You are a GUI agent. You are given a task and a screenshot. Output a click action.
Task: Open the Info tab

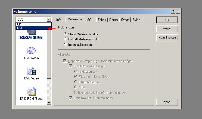[x=59, y=20]
